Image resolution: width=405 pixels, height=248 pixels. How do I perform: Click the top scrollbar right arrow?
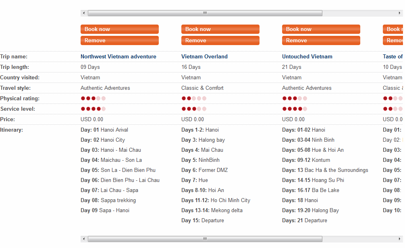pos(400,13)
